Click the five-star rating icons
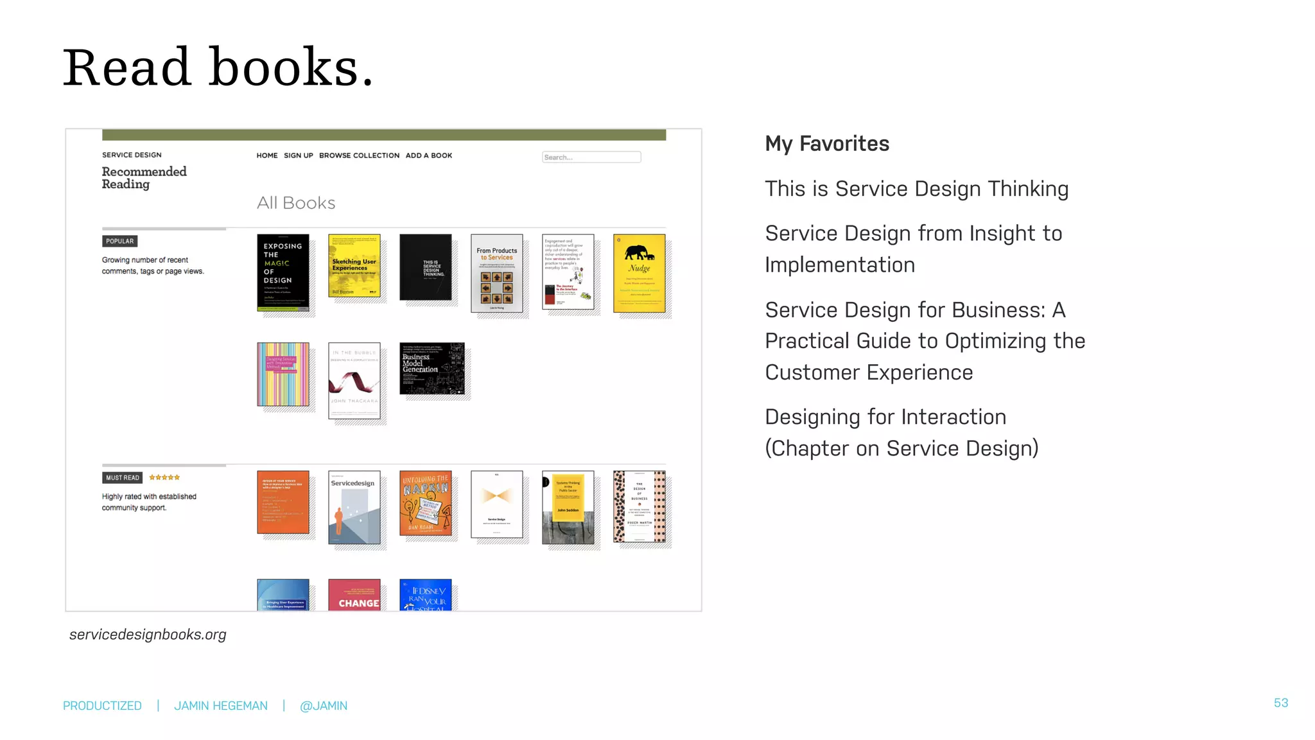Image resolution: width=1315 pixels, height=740 pixels. click(x=164, y=477)
